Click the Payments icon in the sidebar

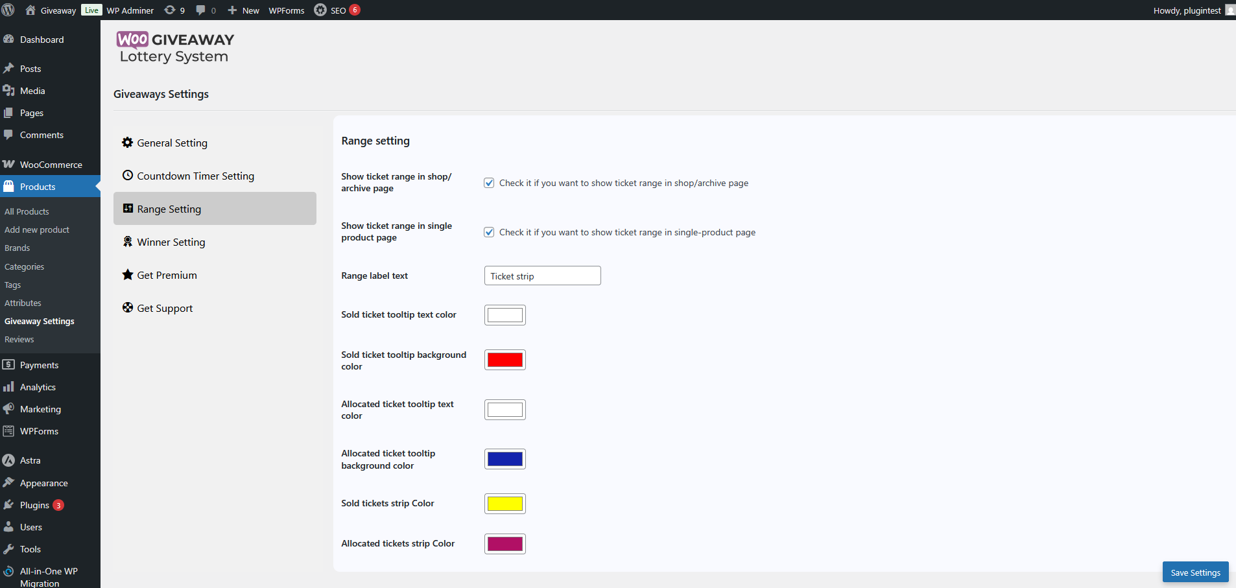(x=8, y=364)
